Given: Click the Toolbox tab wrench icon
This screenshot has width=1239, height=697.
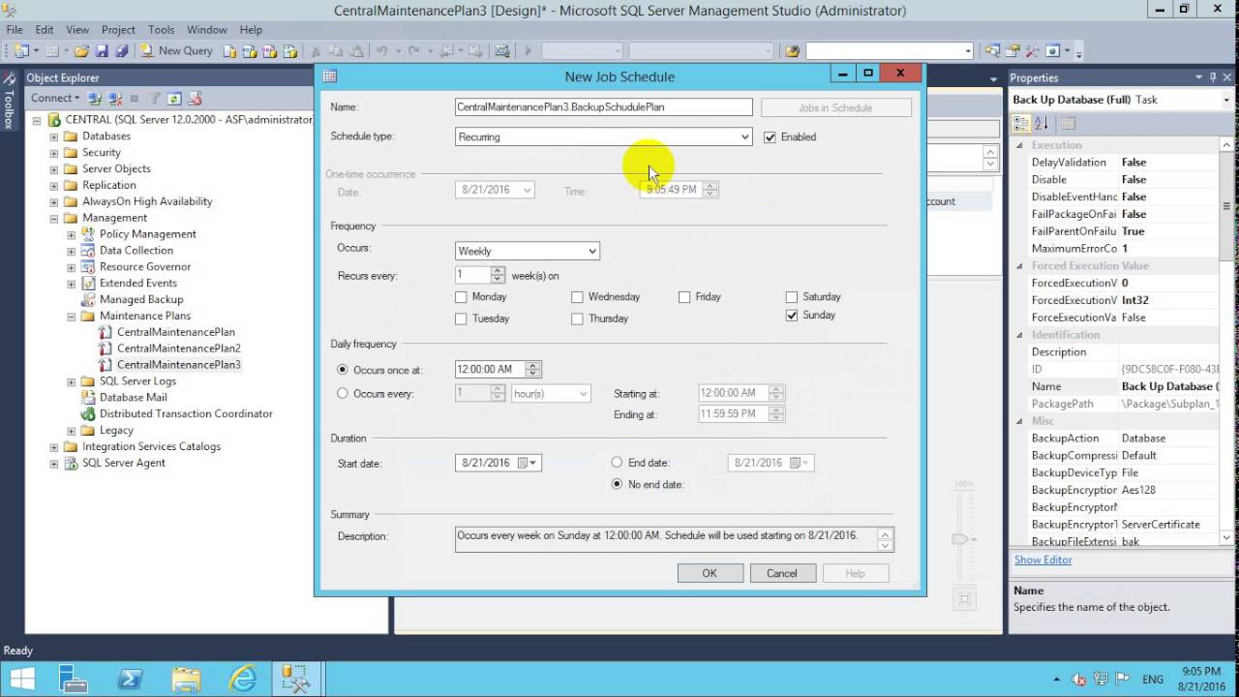Looking at the screenshot, I should click(x=9, y=78).
